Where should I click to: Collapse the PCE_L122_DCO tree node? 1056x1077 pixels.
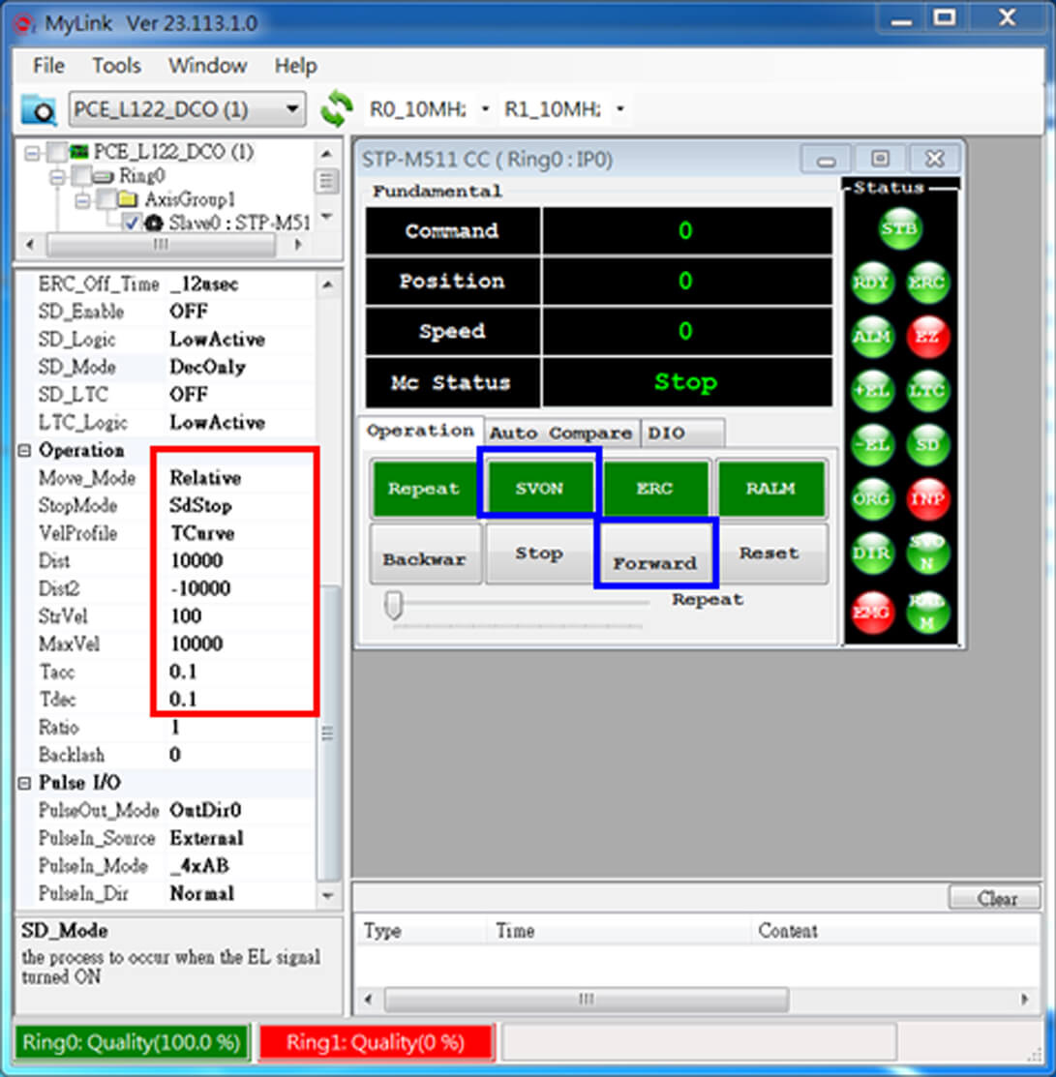click(x=32, y=152)
